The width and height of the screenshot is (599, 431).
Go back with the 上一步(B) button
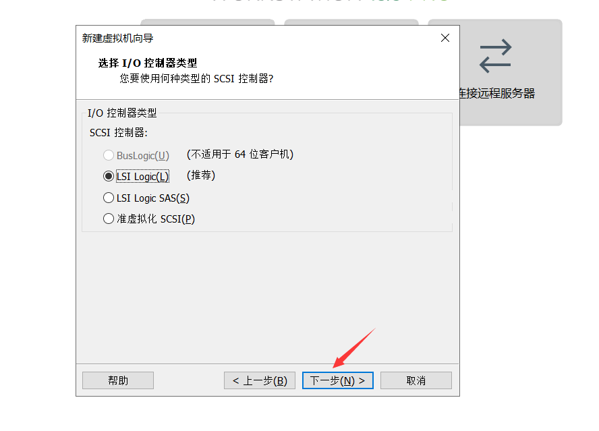point(260,380)
